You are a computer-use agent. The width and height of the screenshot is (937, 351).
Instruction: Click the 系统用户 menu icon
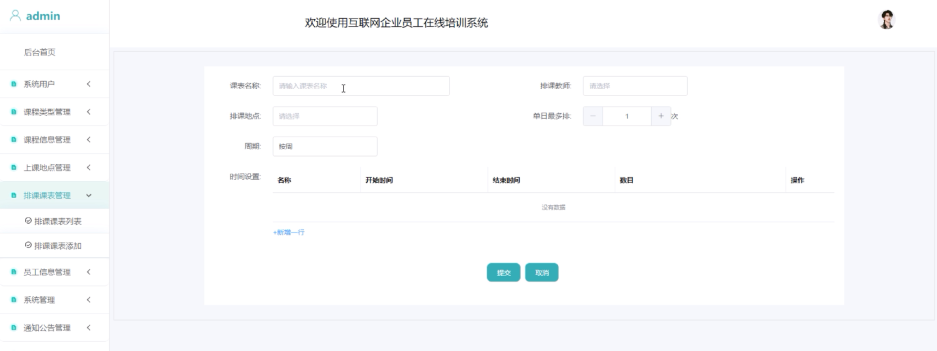click(14, 84)
